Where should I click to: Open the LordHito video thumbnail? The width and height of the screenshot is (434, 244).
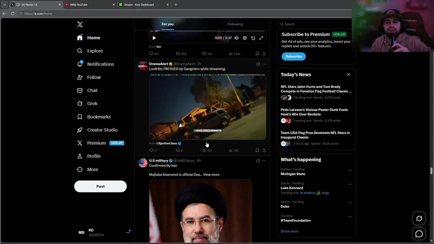click(x=208, y=107)
